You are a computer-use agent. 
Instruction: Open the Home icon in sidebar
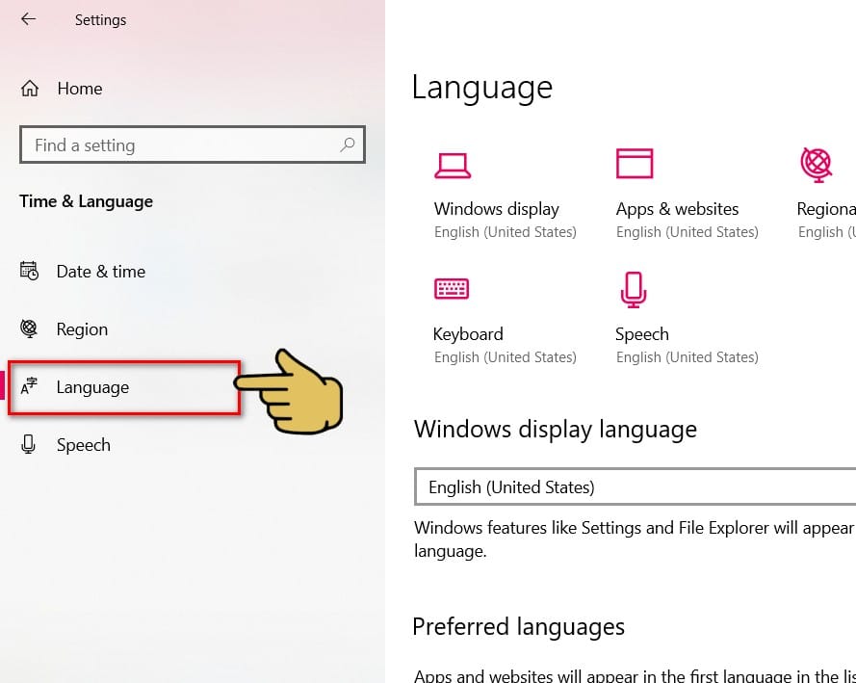click(x=30, y=88)
